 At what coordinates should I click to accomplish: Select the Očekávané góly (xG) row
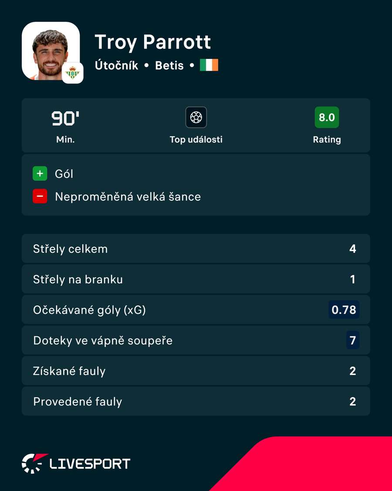(196, 310)
